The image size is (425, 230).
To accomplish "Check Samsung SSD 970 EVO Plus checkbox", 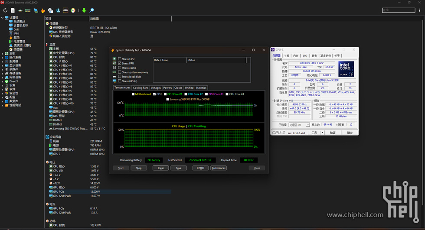I will point(167,99).
